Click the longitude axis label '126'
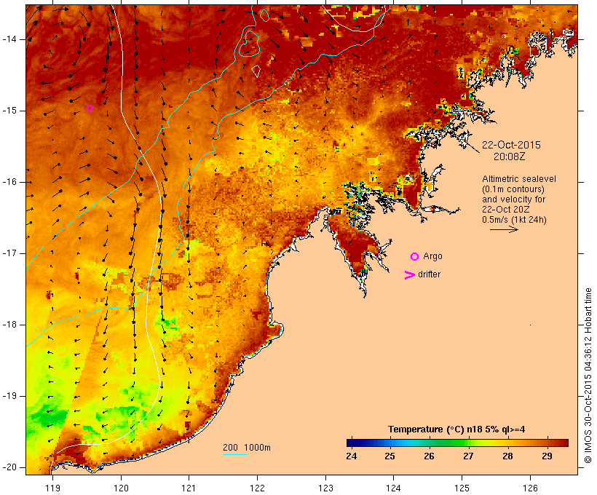This screenshot has width=597, height=495. click(530, 488)
